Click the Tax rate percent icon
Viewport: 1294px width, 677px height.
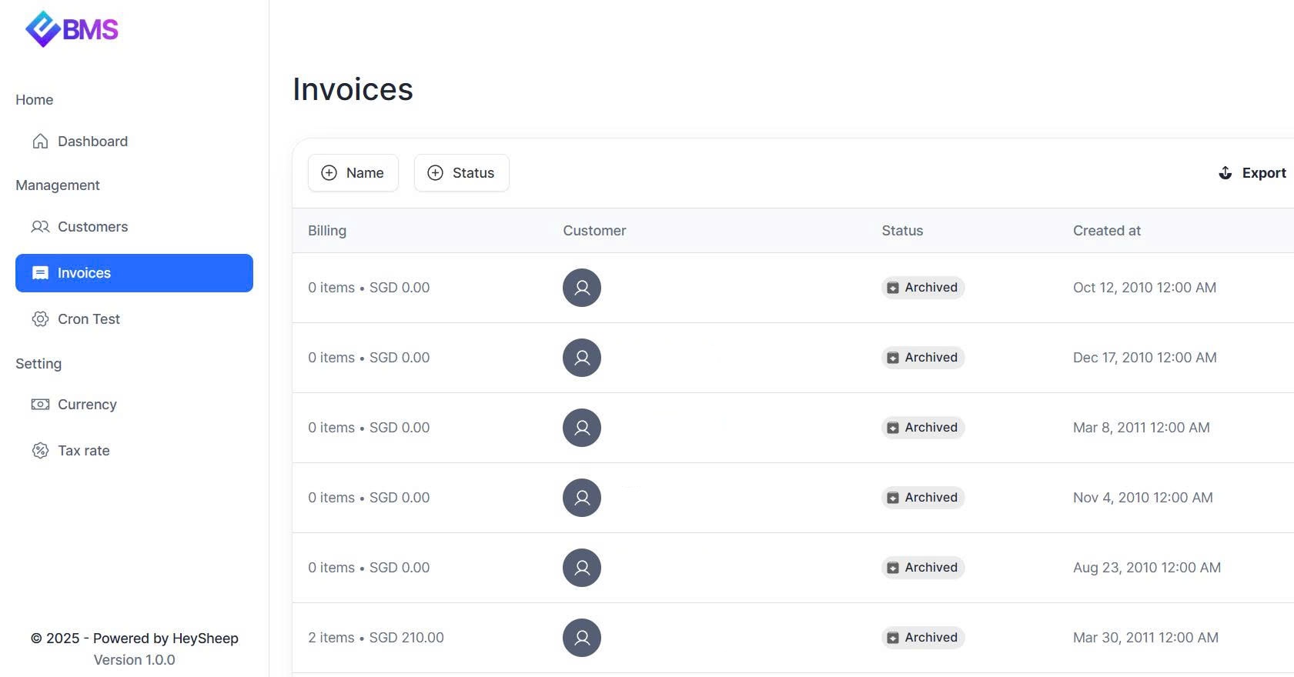(x=40, y=451)
